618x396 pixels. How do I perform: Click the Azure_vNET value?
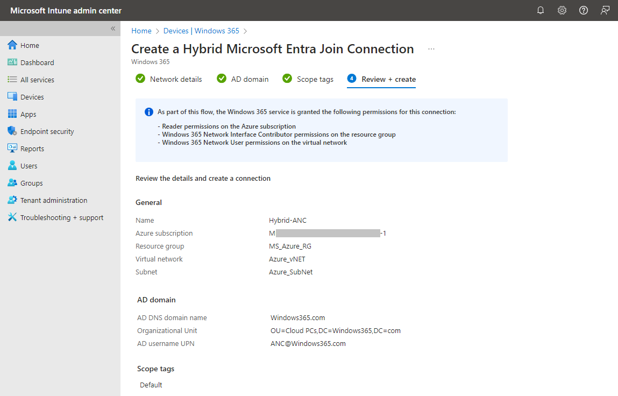[x=287, y=259]
